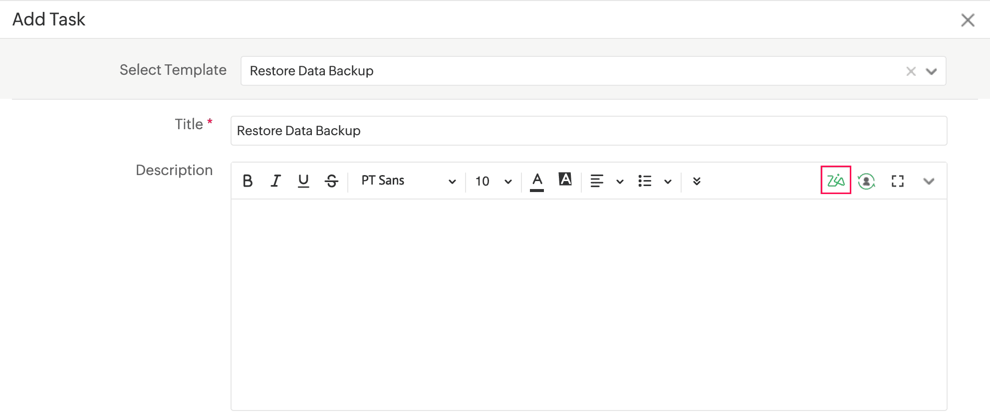Viewport: 990px width, 418px height.
Task: Apply underline formatting
Action: (303, 181)
